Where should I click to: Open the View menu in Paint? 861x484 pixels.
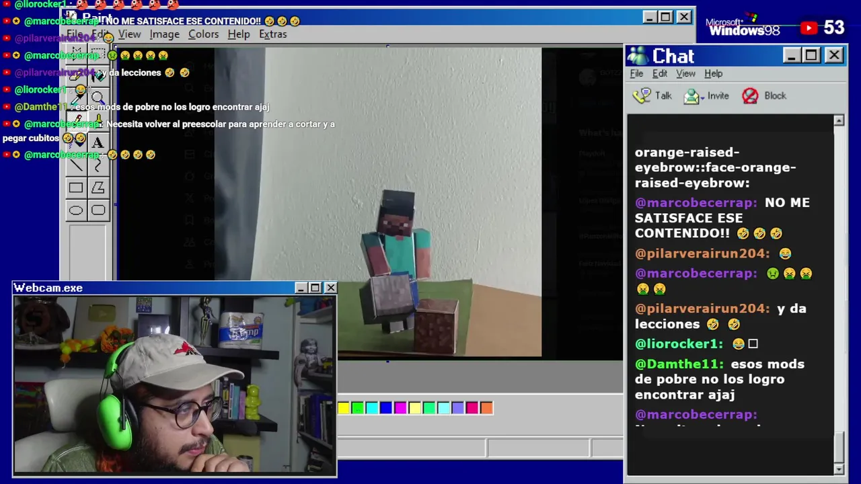point(129,34)
